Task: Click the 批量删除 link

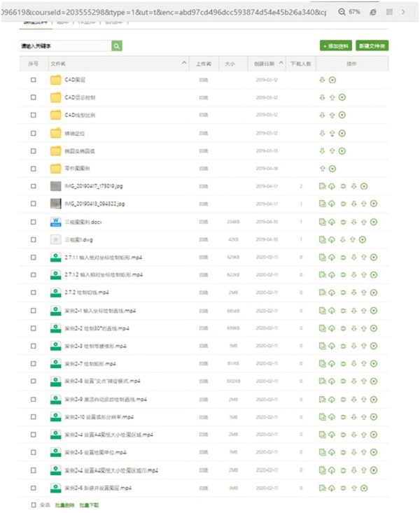Action: coord(64,504)
